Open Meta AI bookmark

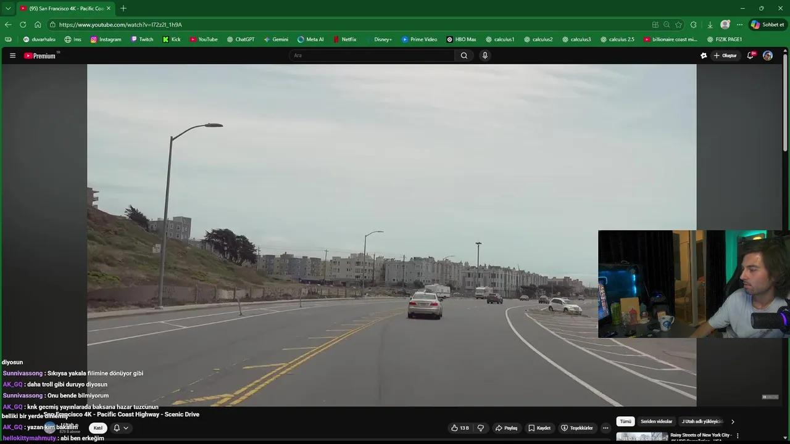[x=310, y=39]
